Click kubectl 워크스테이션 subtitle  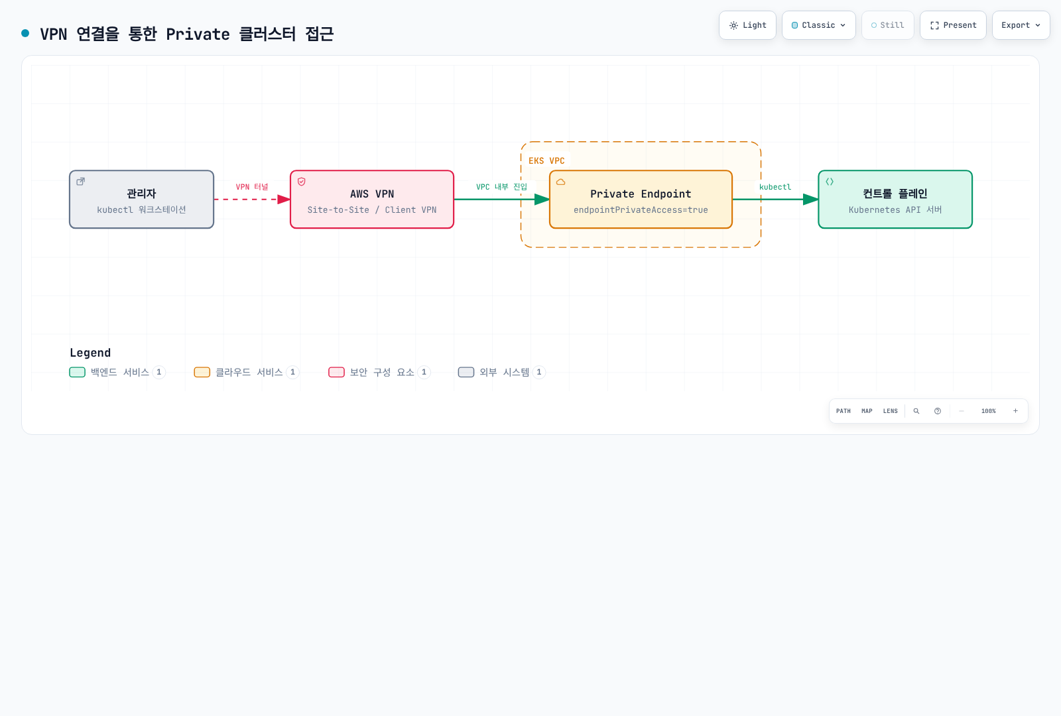tap(142, 209)
